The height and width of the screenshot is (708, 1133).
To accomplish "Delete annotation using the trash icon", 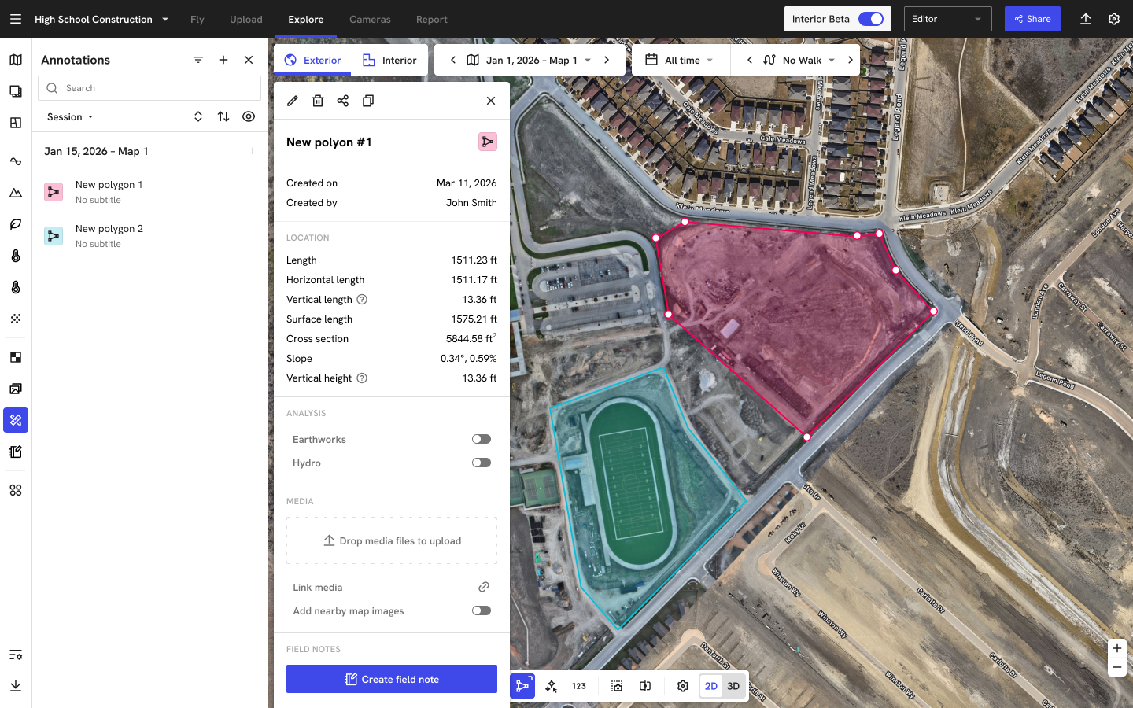I will point(318,101).
